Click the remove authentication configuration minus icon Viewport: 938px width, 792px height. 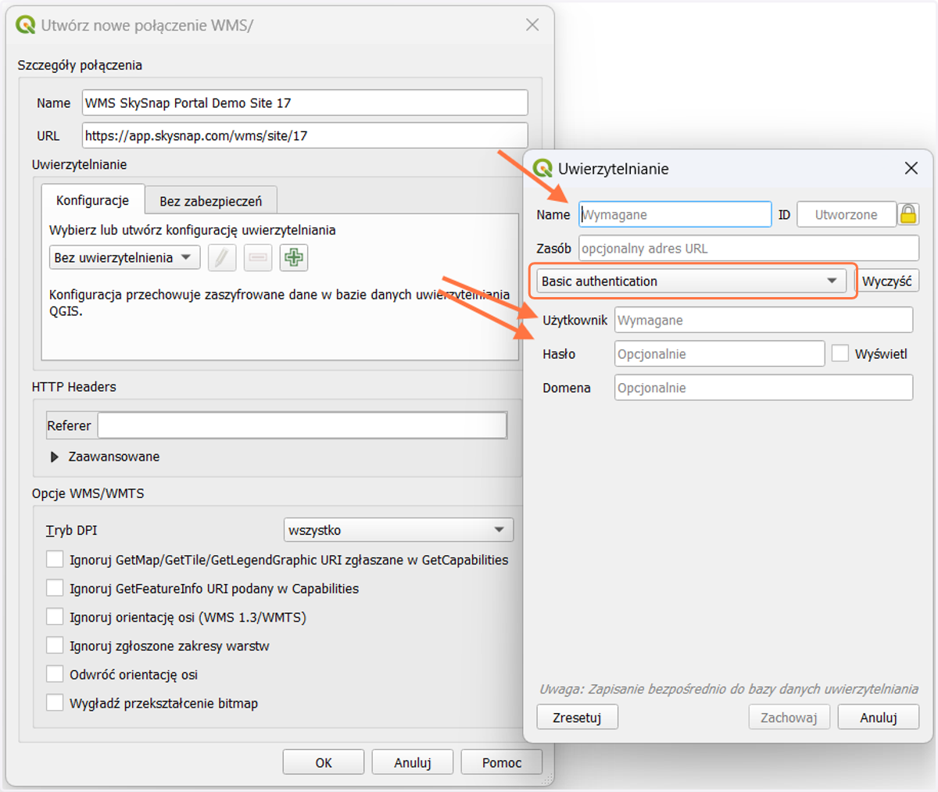[x=258, y=257]
